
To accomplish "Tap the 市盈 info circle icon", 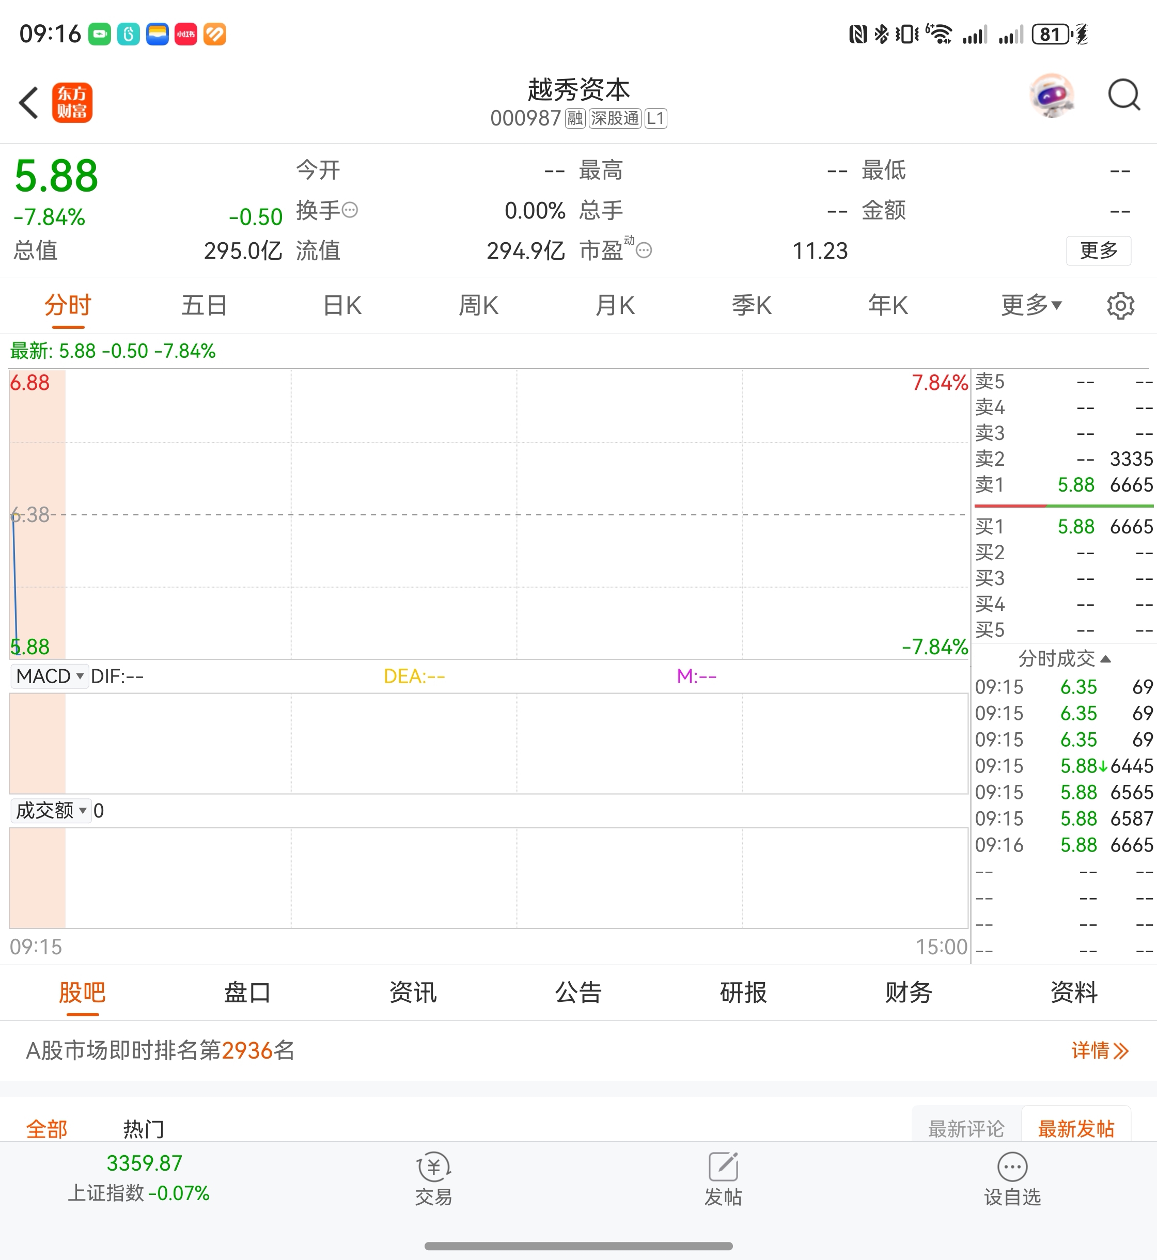I will pyautogui.click(x=644, y=250).
